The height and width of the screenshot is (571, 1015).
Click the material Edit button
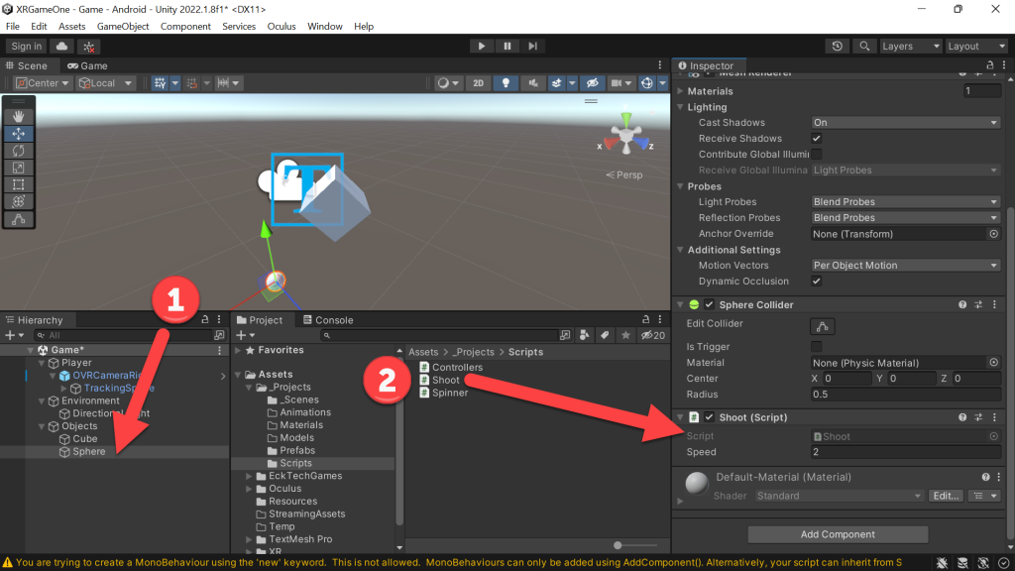point(946,496)
